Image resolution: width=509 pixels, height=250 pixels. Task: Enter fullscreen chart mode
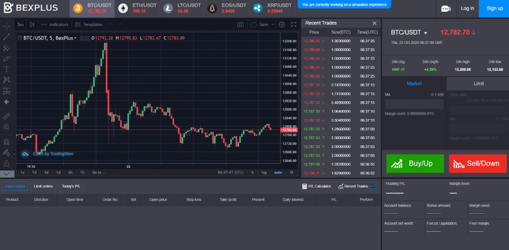294,24
